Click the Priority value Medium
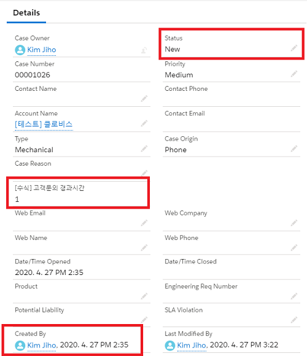Viewport: 307px width, 356px height. (179, 75)
